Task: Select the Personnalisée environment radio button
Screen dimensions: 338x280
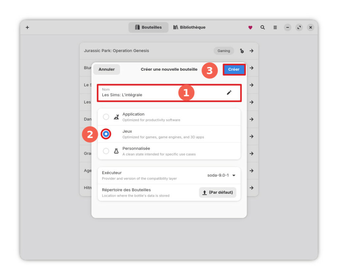Action: click(x=106, y=151)
